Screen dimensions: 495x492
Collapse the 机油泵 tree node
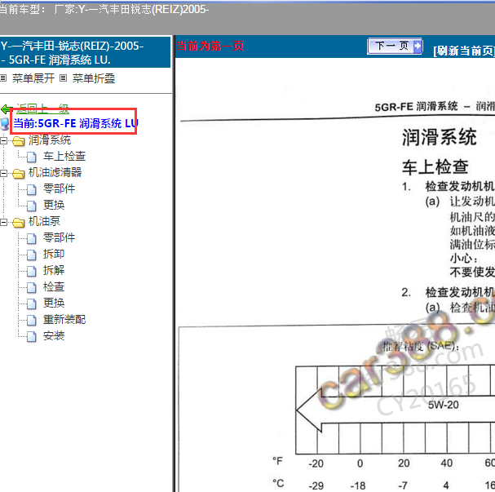(x=3, y=222)
